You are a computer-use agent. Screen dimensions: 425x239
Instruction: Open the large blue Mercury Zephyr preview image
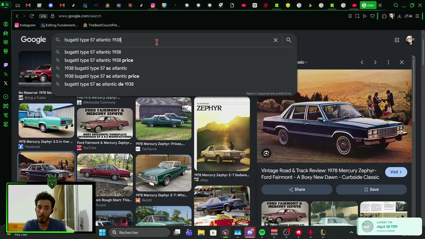[334, 116]
